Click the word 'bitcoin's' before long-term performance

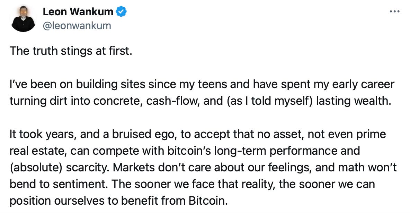click(x=189, y=151)
